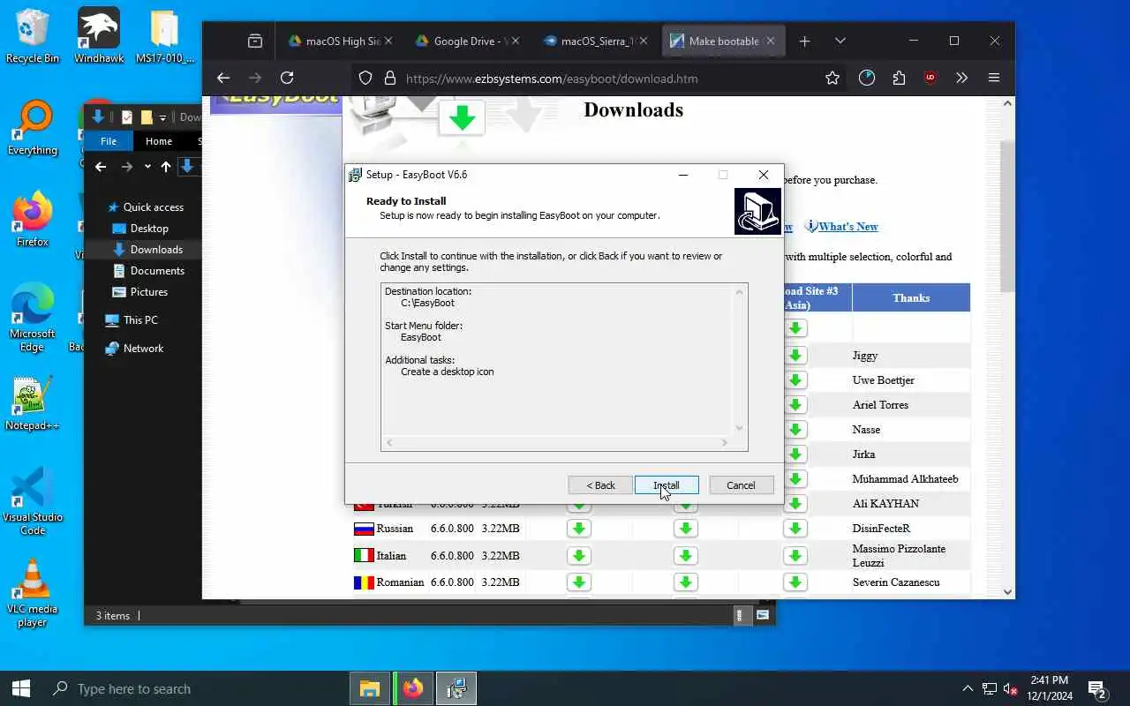Download Romanian version from Site #3
Screen dimensions: 1130x706
795,582
